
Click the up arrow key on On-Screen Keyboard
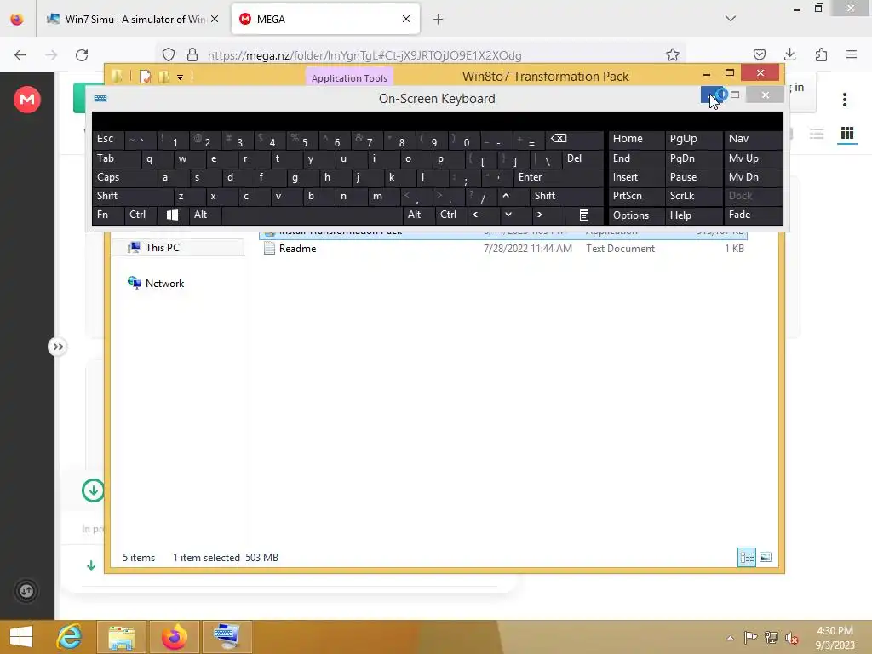[506, 196]
